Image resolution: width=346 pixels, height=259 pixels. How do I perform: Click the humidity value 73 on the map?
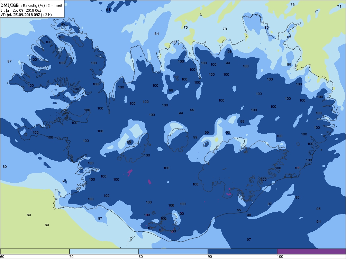click(x=292, y=4)
